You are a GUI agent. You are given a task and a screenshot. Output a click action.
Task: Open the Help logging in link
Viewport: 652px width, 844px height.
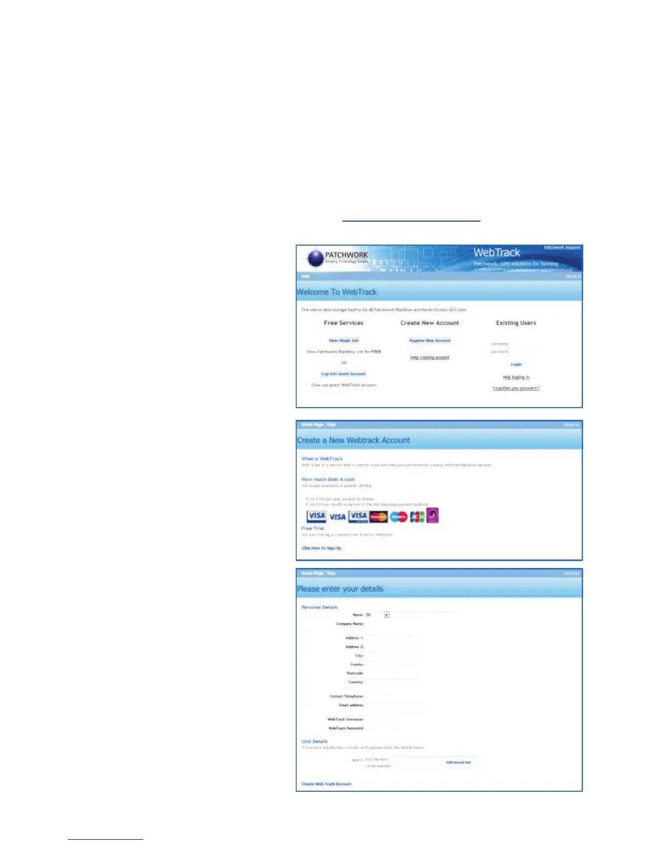click(516, 377)
